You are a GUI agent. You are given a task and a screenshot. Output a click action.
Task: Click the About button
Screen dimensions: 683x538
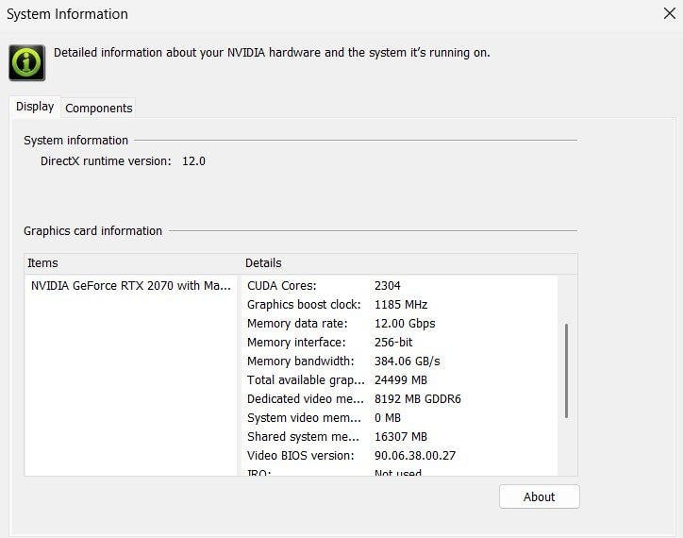[539, 496]
